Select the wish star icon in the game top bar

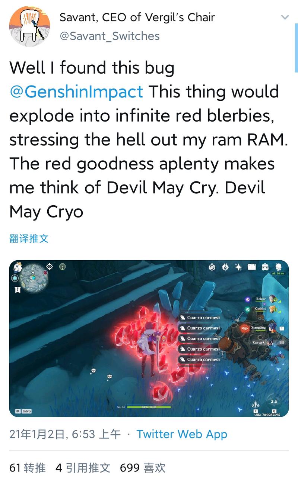(x=238, y=267)
